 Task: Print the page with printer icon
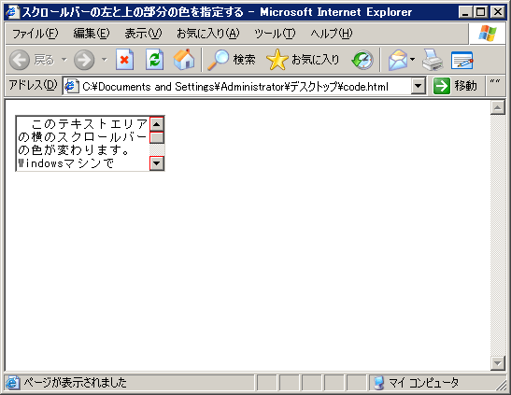coord(433,60)
